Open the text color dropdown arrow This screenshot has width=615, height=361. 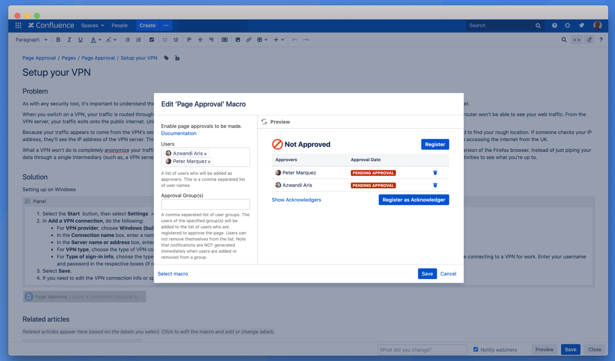click(100, 40)
